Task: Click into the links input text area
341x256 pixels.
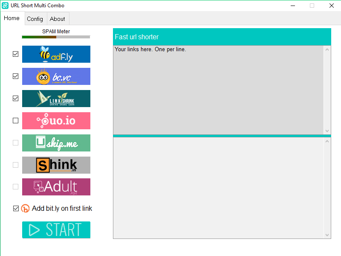Action: (x=218, y=90)
